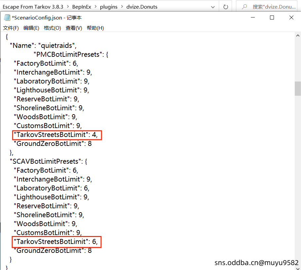Image resolution: width=301 pixels, height=270 pixels.
Task: Expand the chevron after plugins breadcrumb
Action: pos(123,7)
